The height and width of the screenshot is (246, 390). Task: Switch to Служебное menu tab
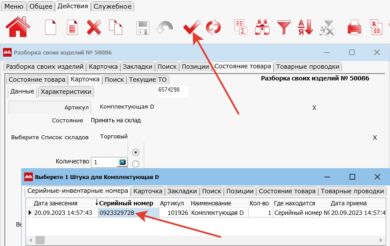pos(113,6)
